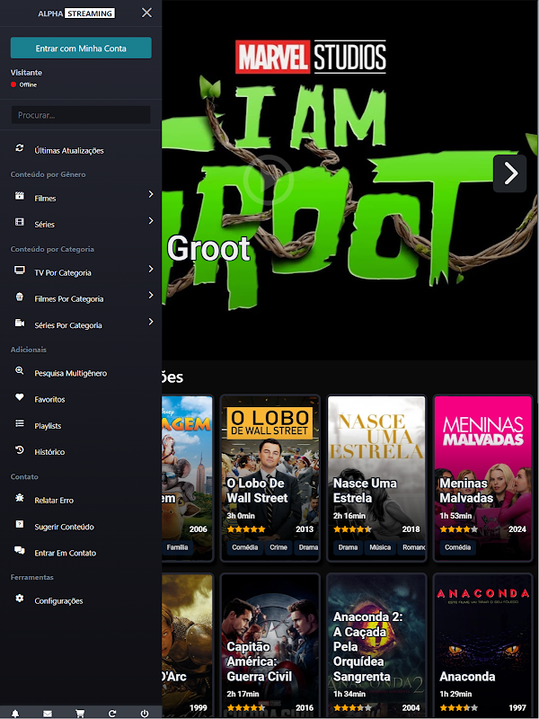Open the partially visible 1999 D'Arc card
539x719 pixels.
click(x=188, y=645)
